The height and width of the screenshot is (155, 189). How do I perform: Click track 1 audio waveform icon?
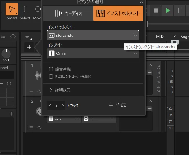[x=38, y=75]
